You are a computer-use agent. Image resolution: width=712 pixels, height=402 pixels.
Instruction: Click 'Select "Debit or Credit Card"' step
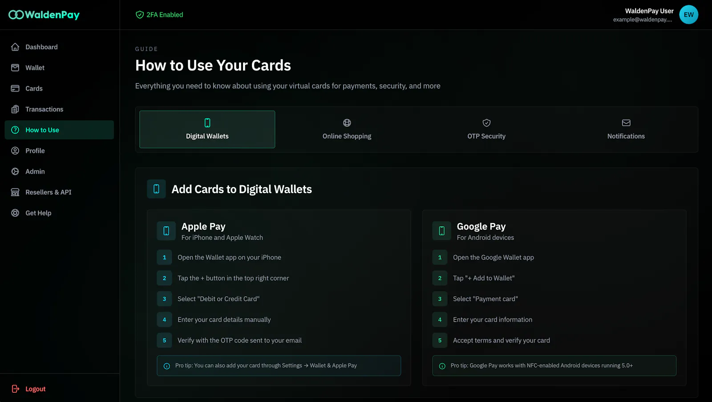pos(218,299)
